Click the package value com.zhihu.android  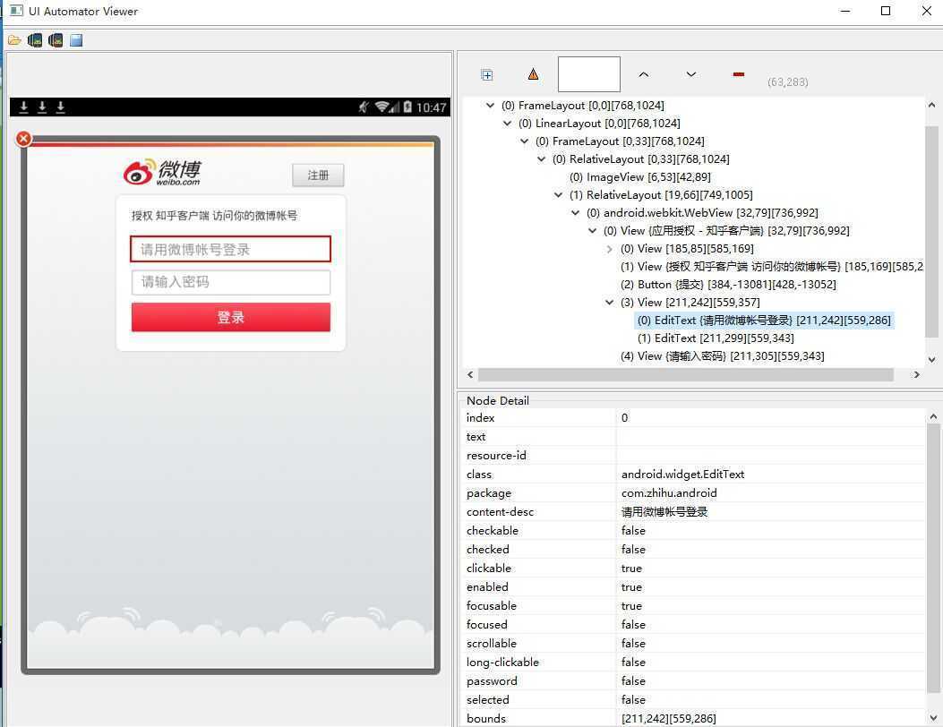(669, 493)
